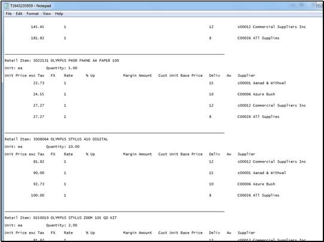This screenshot has height=242, width=324.
Task: Click the price 81.82 under STYLUS 410 DIGITAL
Action: click(x=39, y=162)
